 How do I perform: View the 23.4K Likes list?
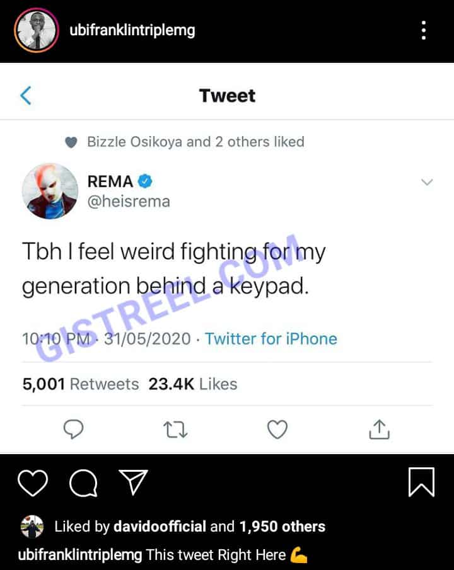tap(193, 384)
